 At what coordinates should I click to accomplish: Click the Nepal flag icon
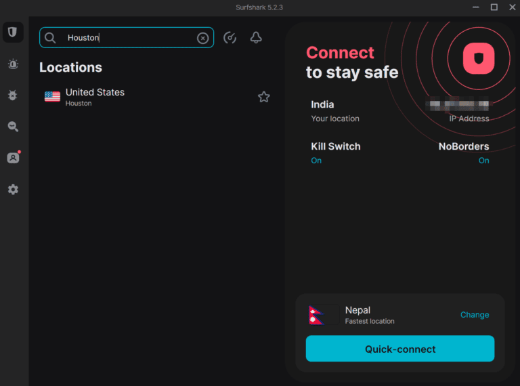pyautogui.click(x=316, y=315)
